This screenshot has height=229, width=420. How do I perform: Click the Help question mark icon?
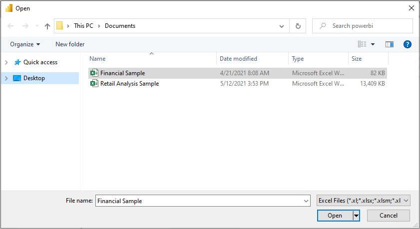(x=407, y=44)
